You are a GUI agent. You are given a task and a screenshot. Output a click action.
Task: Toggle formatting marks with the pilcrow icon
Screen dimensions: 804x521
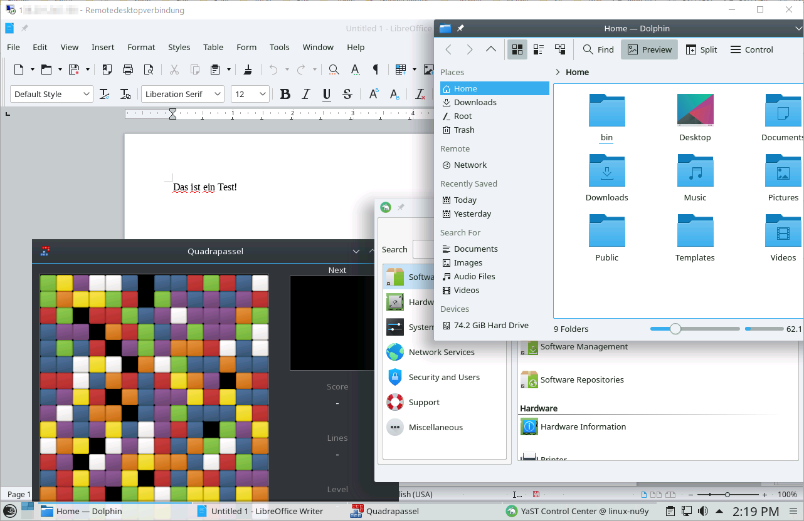click(x=376, y=70)
